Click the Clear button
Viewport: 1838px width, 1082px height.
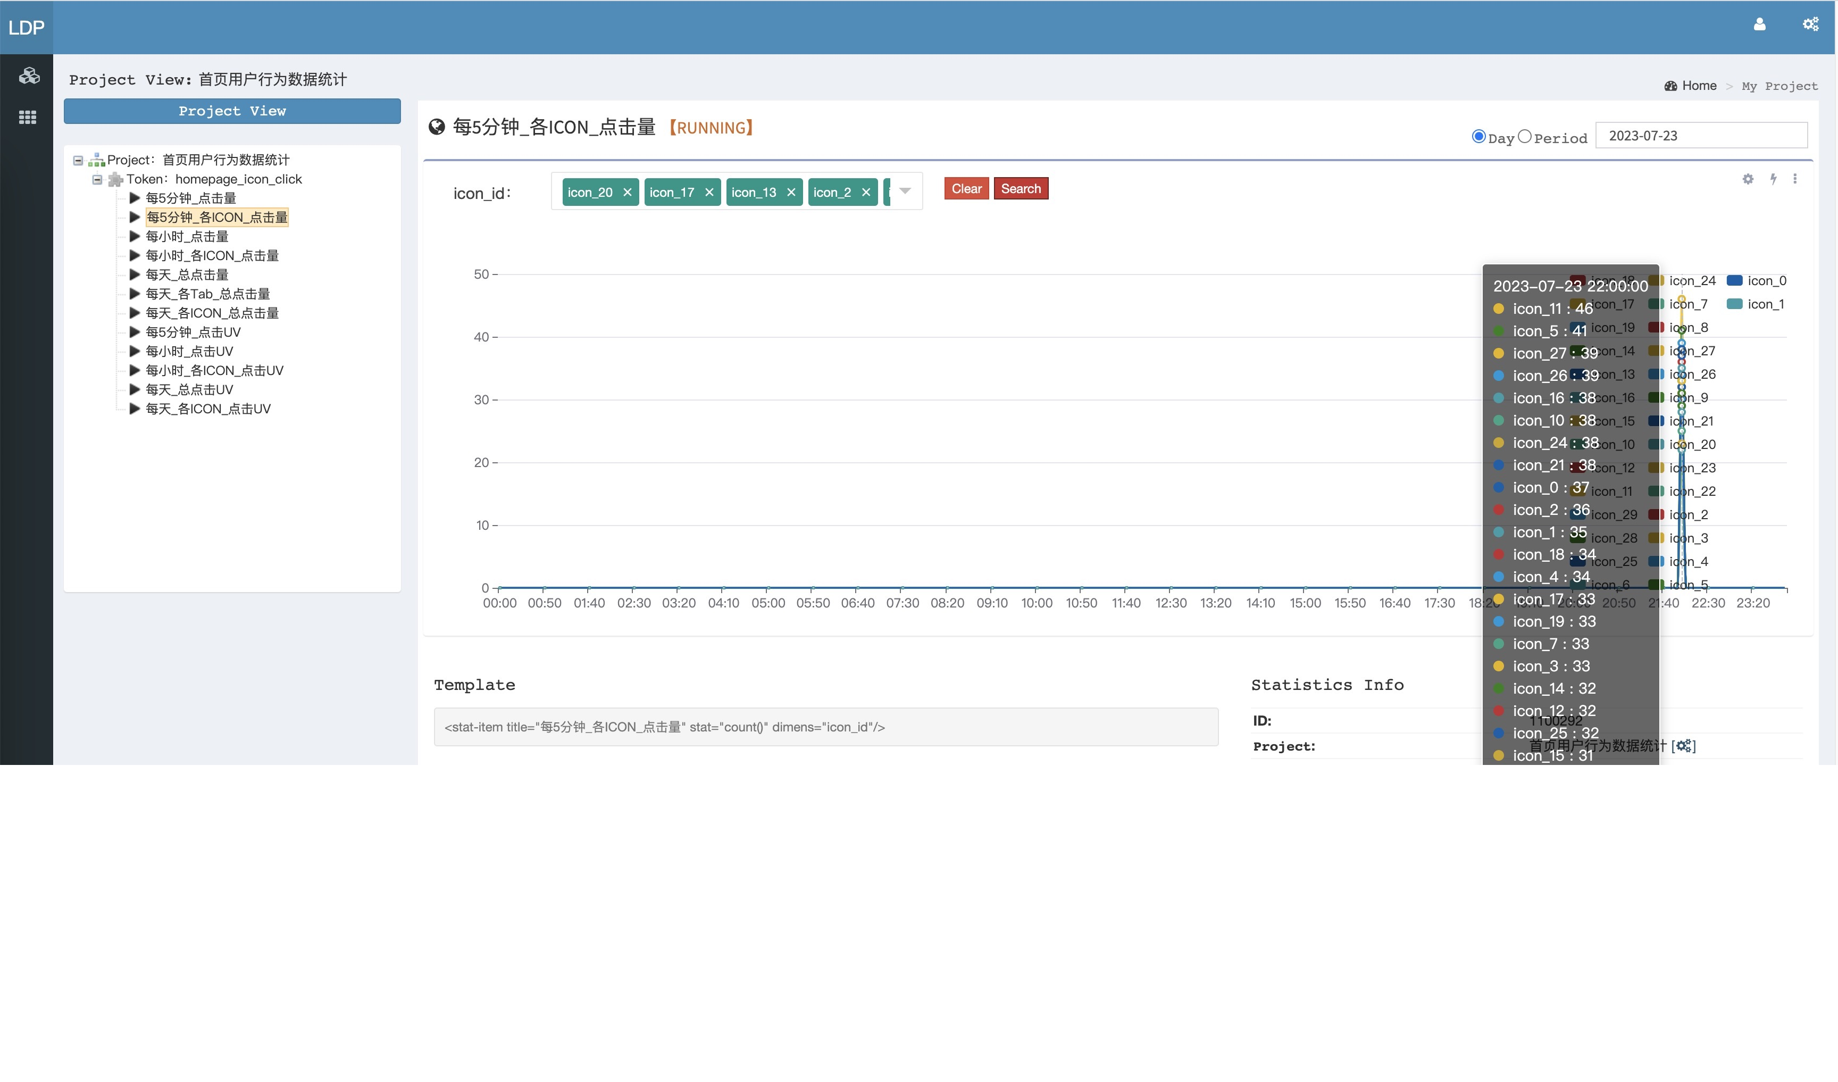pyautogui.click(x=966, y=189)
